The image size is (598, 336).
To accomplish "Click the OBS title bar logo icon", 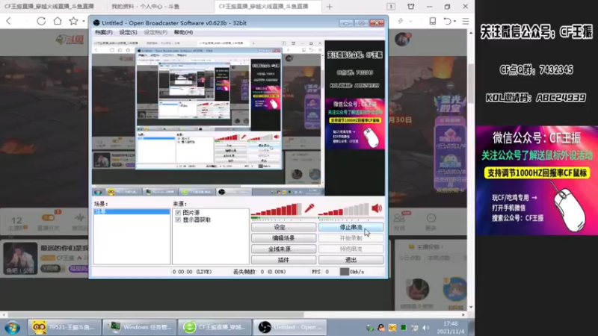I will click(96, 23).
